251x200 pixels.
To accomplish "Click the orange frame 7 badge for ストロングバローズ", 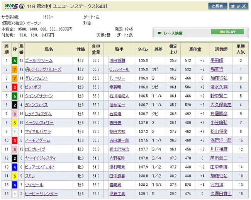I will (x=14, y=69).
